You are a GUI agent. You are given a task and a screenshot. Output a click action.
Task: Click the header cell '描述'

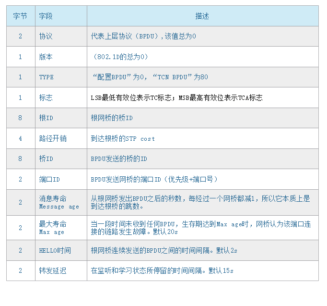coord(202,16)
